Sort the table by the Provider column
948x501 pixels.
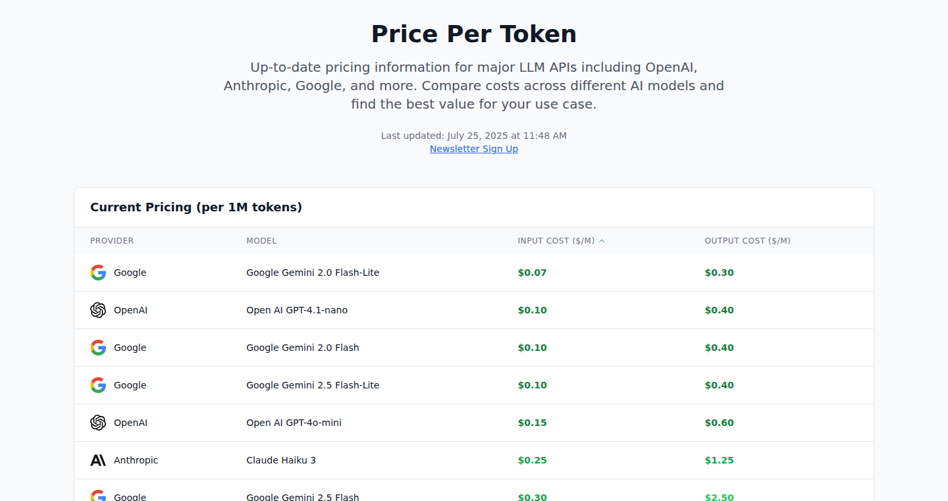(x=112, y=241)
